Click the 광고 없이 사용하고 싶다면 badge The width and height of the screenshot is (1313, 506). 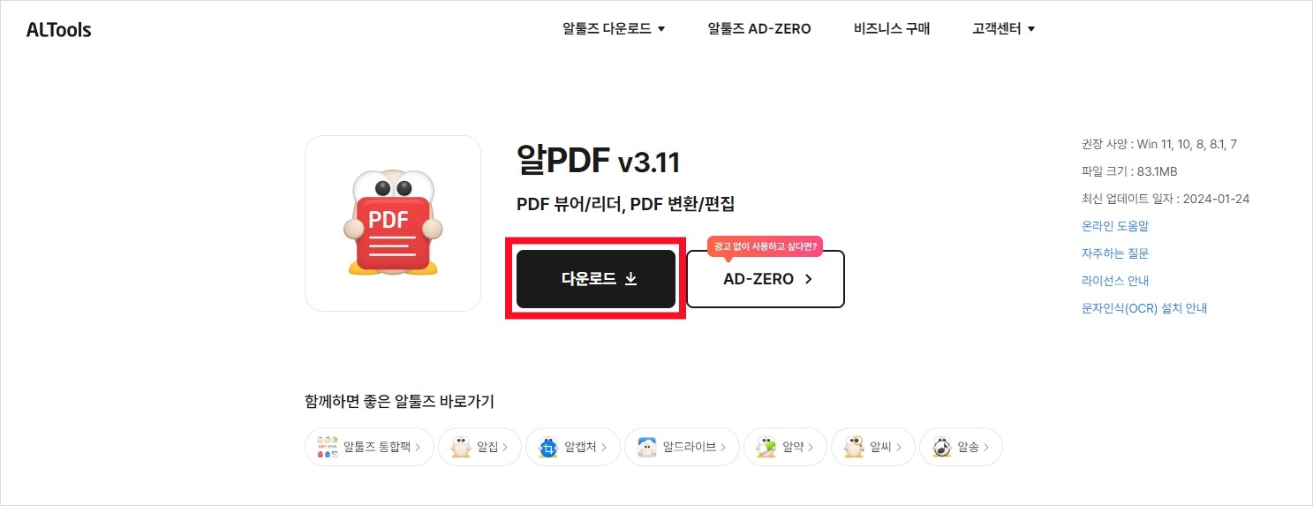click(x=765, y=246)
